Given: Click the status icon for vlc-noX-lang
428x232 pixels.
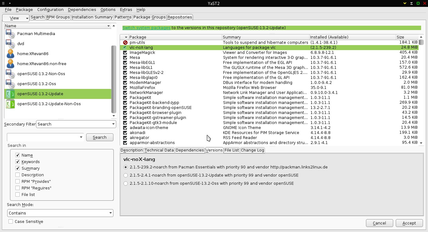Looking at the screenshot, I should coord(125,48).
